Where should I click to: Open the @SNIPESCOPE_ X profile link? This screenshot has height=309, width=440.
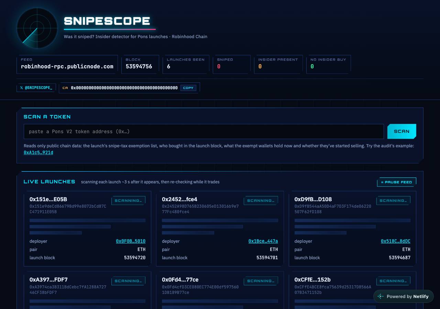[36, 88]
